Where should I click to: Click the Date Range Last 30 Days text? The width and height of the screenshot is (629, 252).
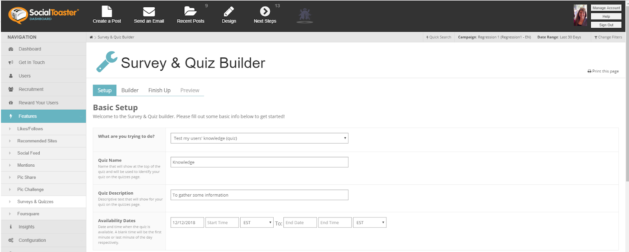[559, 37]
